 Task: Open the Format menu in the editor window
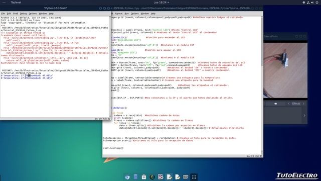118,14
